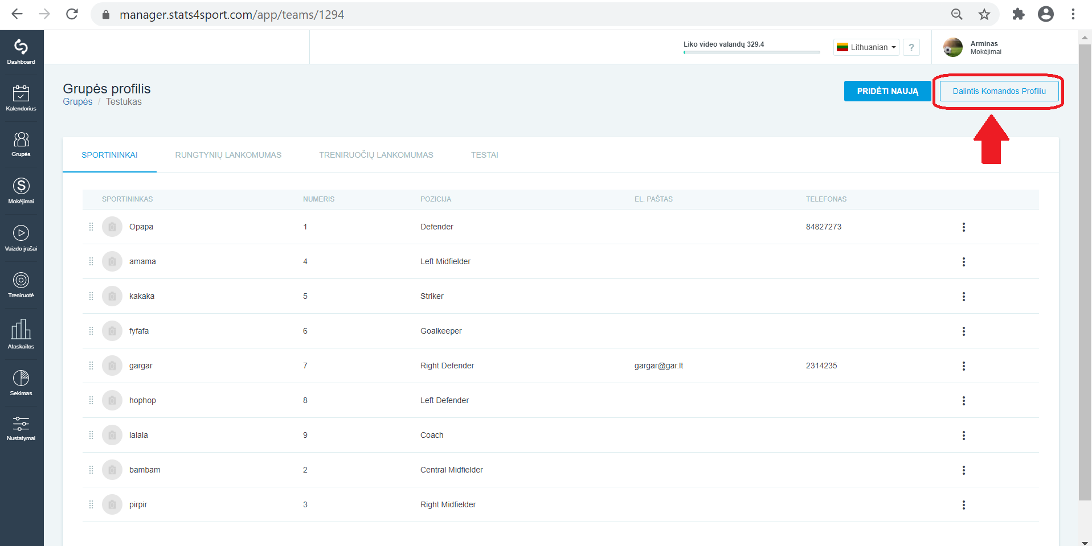Click the Arminas profile avatar
The width and height of the screenshot is (1092, 546).
(x=953, y=47)
